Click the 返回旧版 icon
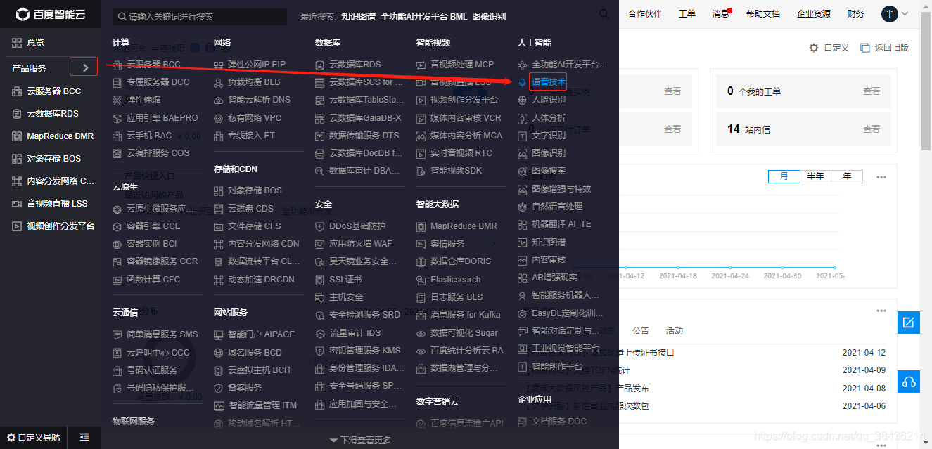The image size is (932, 449). pyautogui.click(x=864, y=48)
